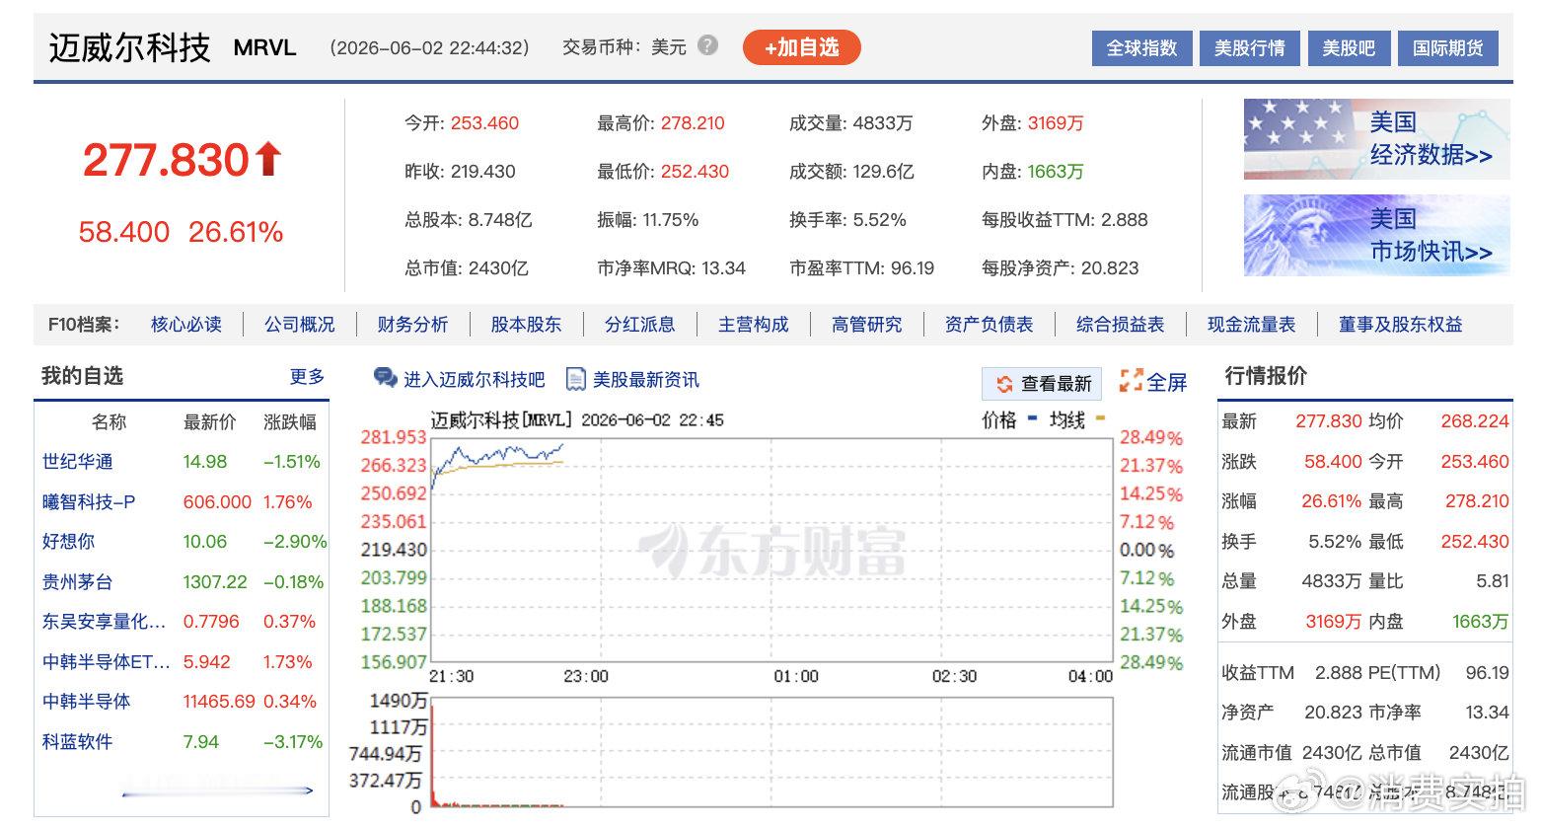Open the 美国经济数据 banner

tap(1376, 138)
